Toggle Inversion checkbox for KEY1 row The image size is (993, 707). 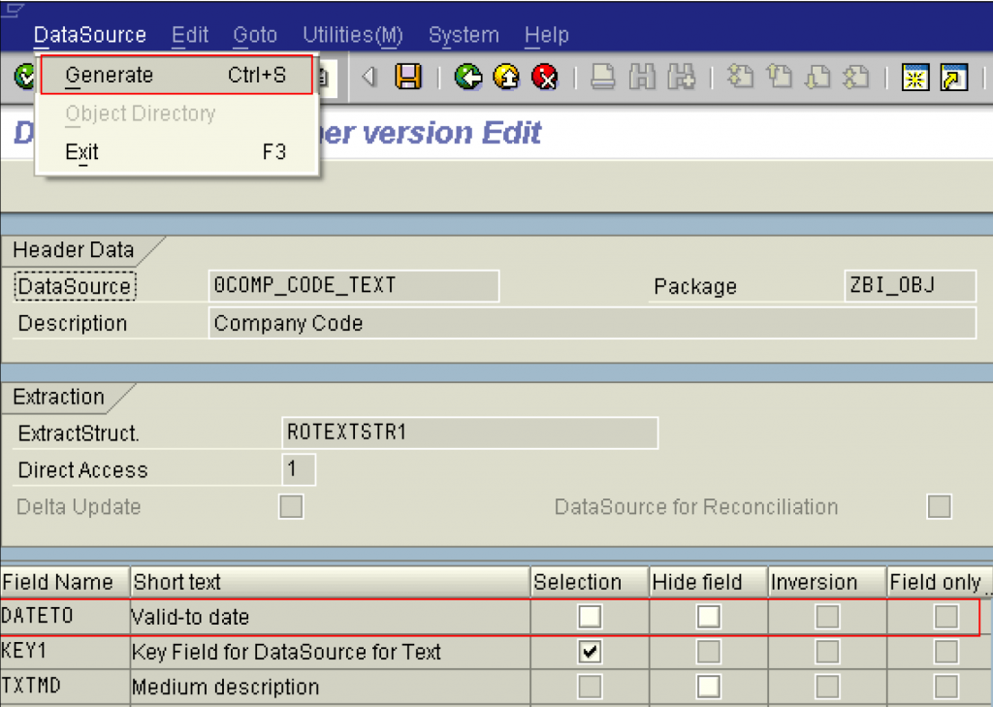(827, 652)
